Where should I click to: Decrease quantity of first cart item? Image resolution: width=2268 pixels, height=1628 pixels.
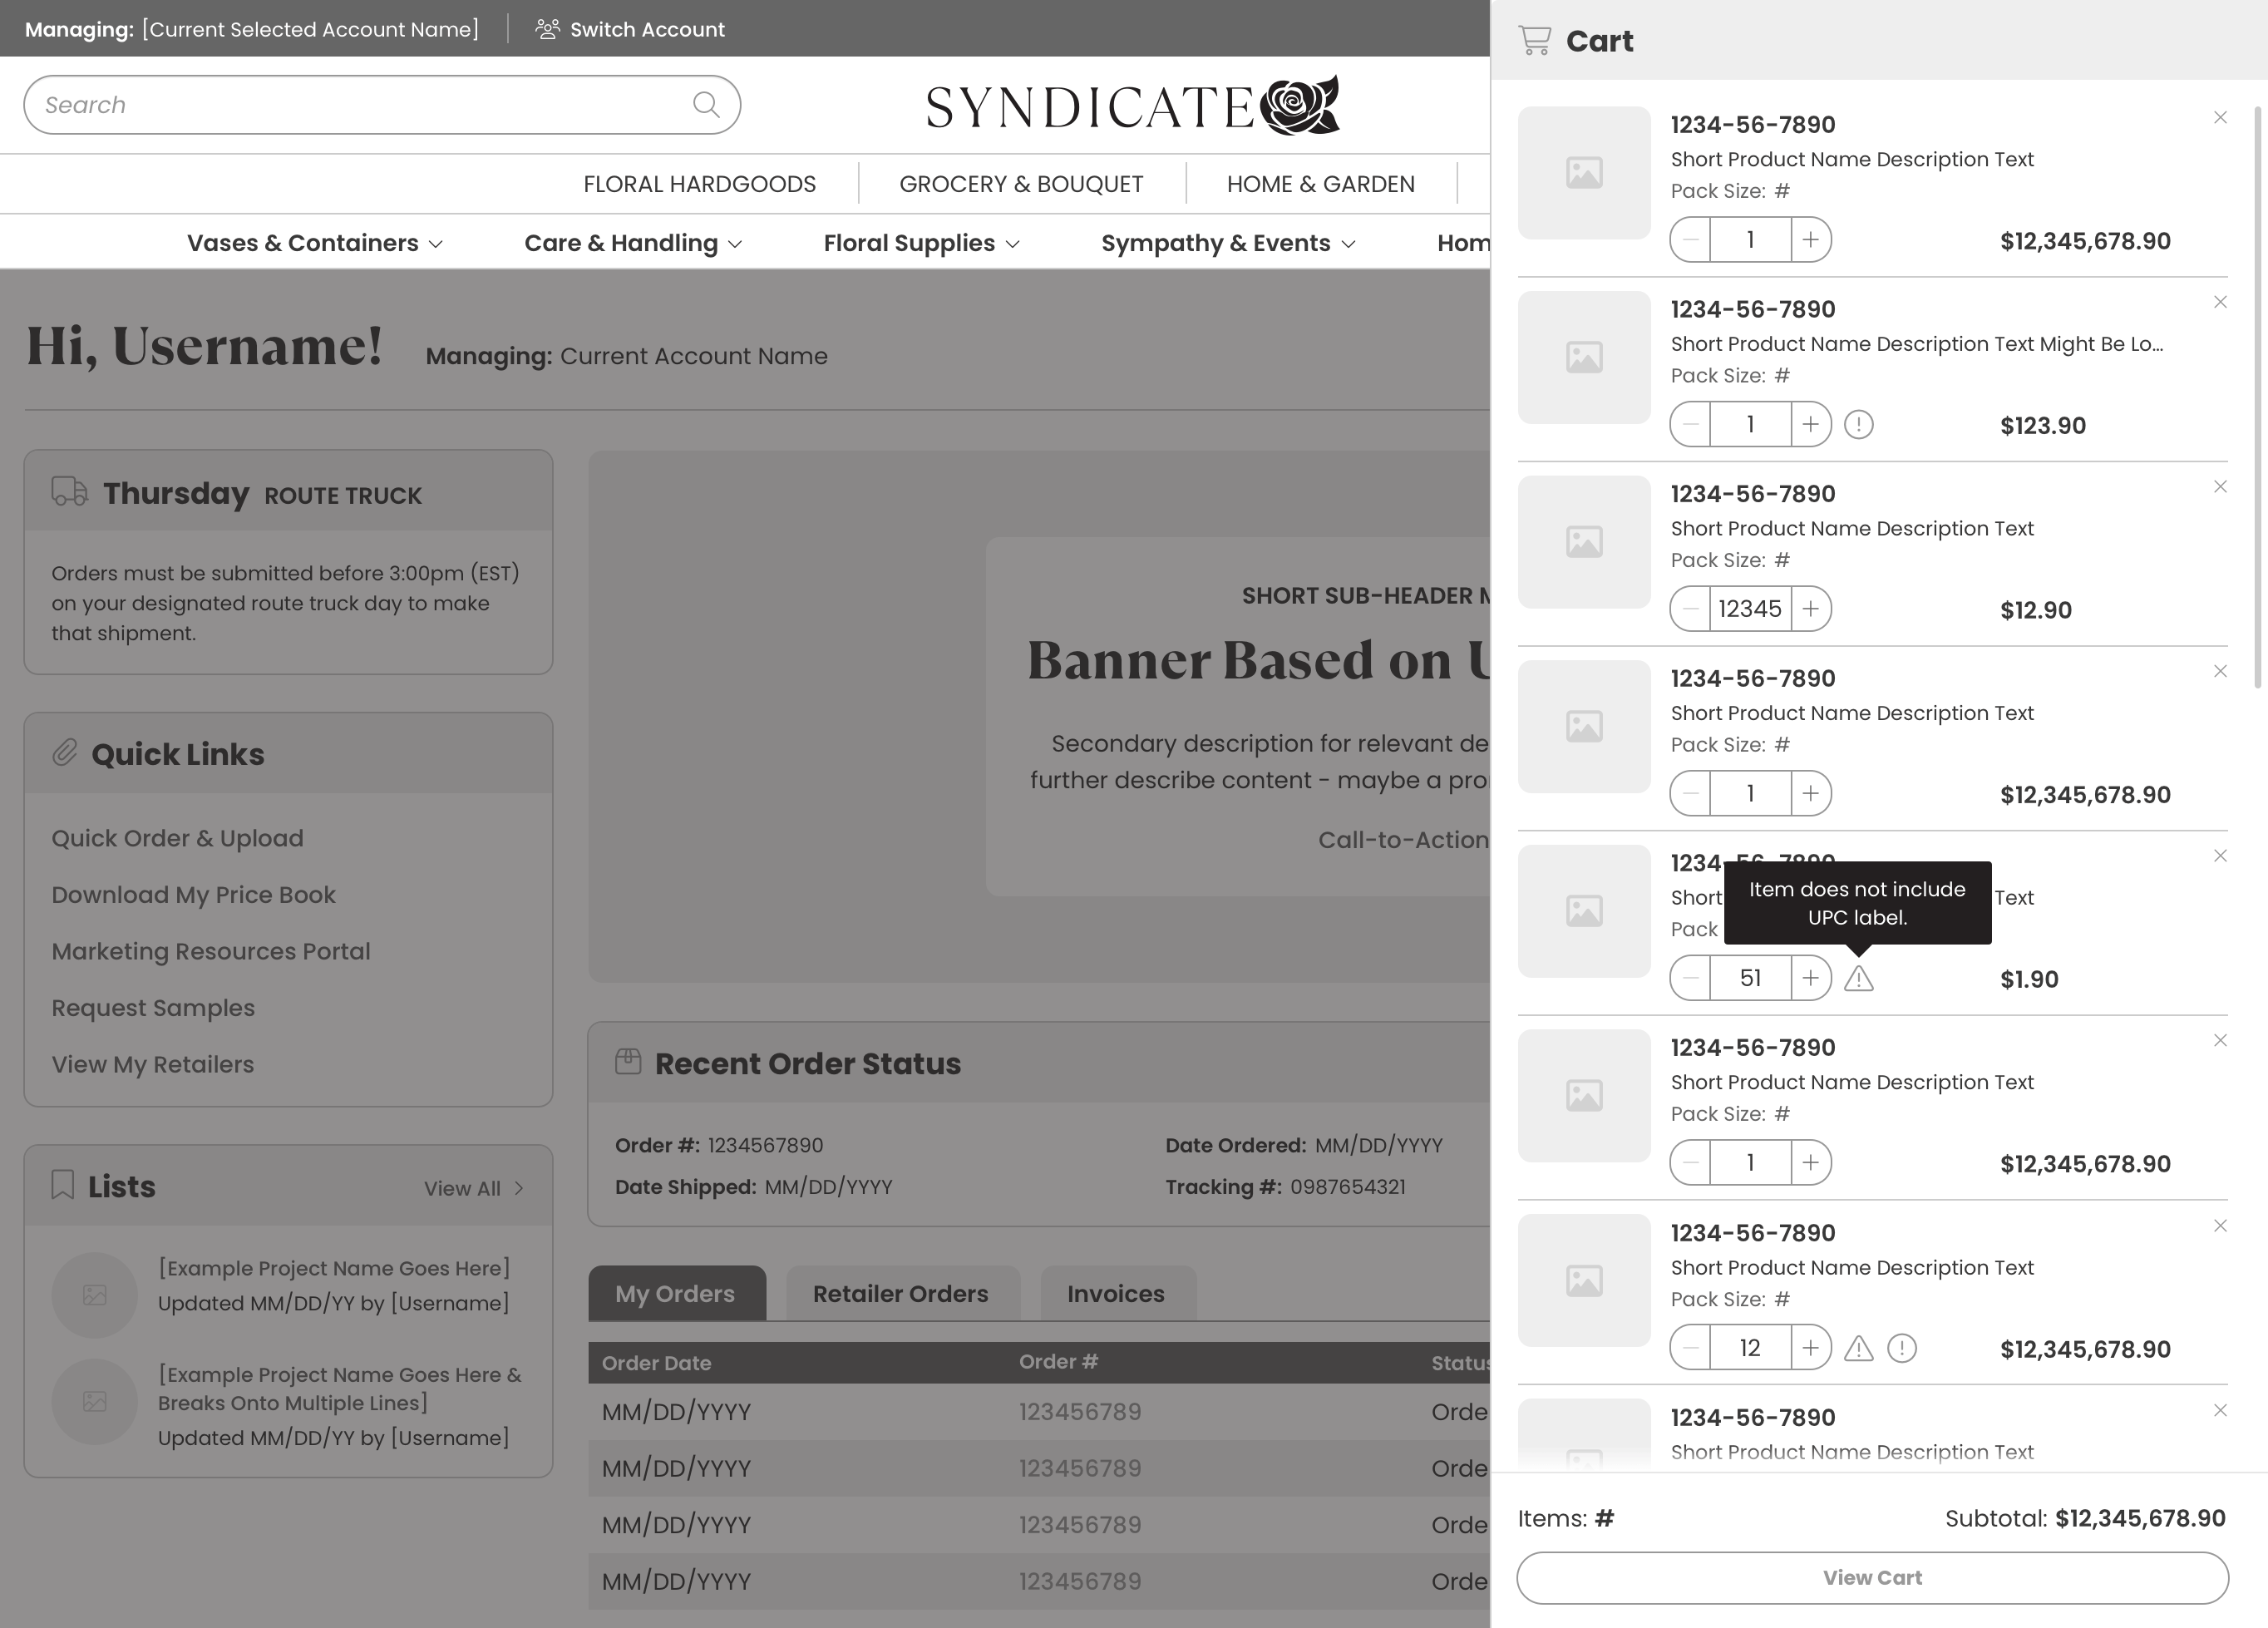pos(1690,240)
